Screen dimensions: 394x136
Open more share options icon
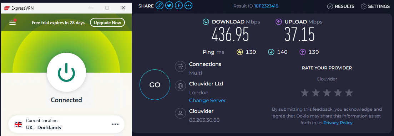pyautogui.click(x=188, y=6)
